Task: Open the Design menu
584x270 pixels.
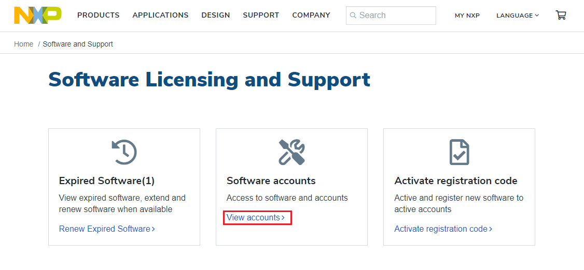Action: pyautogui.click(x=216, y=16)
